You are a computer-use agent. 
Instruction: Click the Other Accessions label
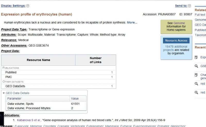14,46
